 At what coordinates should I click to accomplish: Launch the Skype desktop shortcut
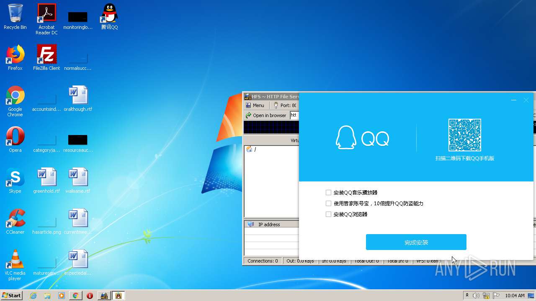(x=15, y=181)
